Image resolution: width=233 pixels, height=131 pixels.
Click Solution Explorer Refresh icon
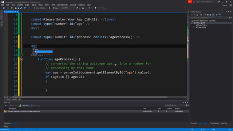coord(205,15)
